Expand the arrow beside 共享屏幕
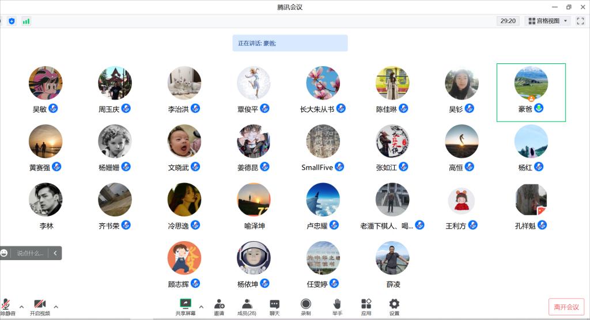The width and height of the screenshot is (590, 320). 201,306
